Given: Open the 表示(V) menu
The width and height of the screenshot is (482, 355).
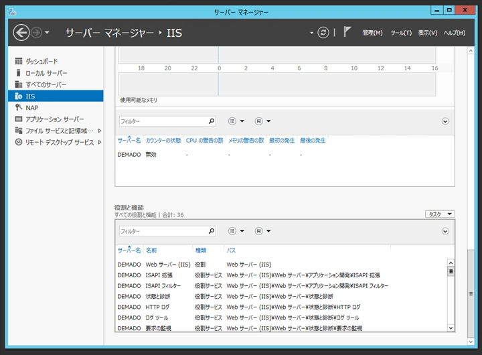Looking at the screenshot, I should pos(428,33).
